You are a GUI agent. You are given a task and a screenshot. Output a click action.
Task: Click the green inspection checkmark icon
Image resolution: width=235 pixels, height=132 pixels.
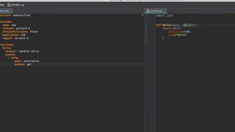point(142,15)
